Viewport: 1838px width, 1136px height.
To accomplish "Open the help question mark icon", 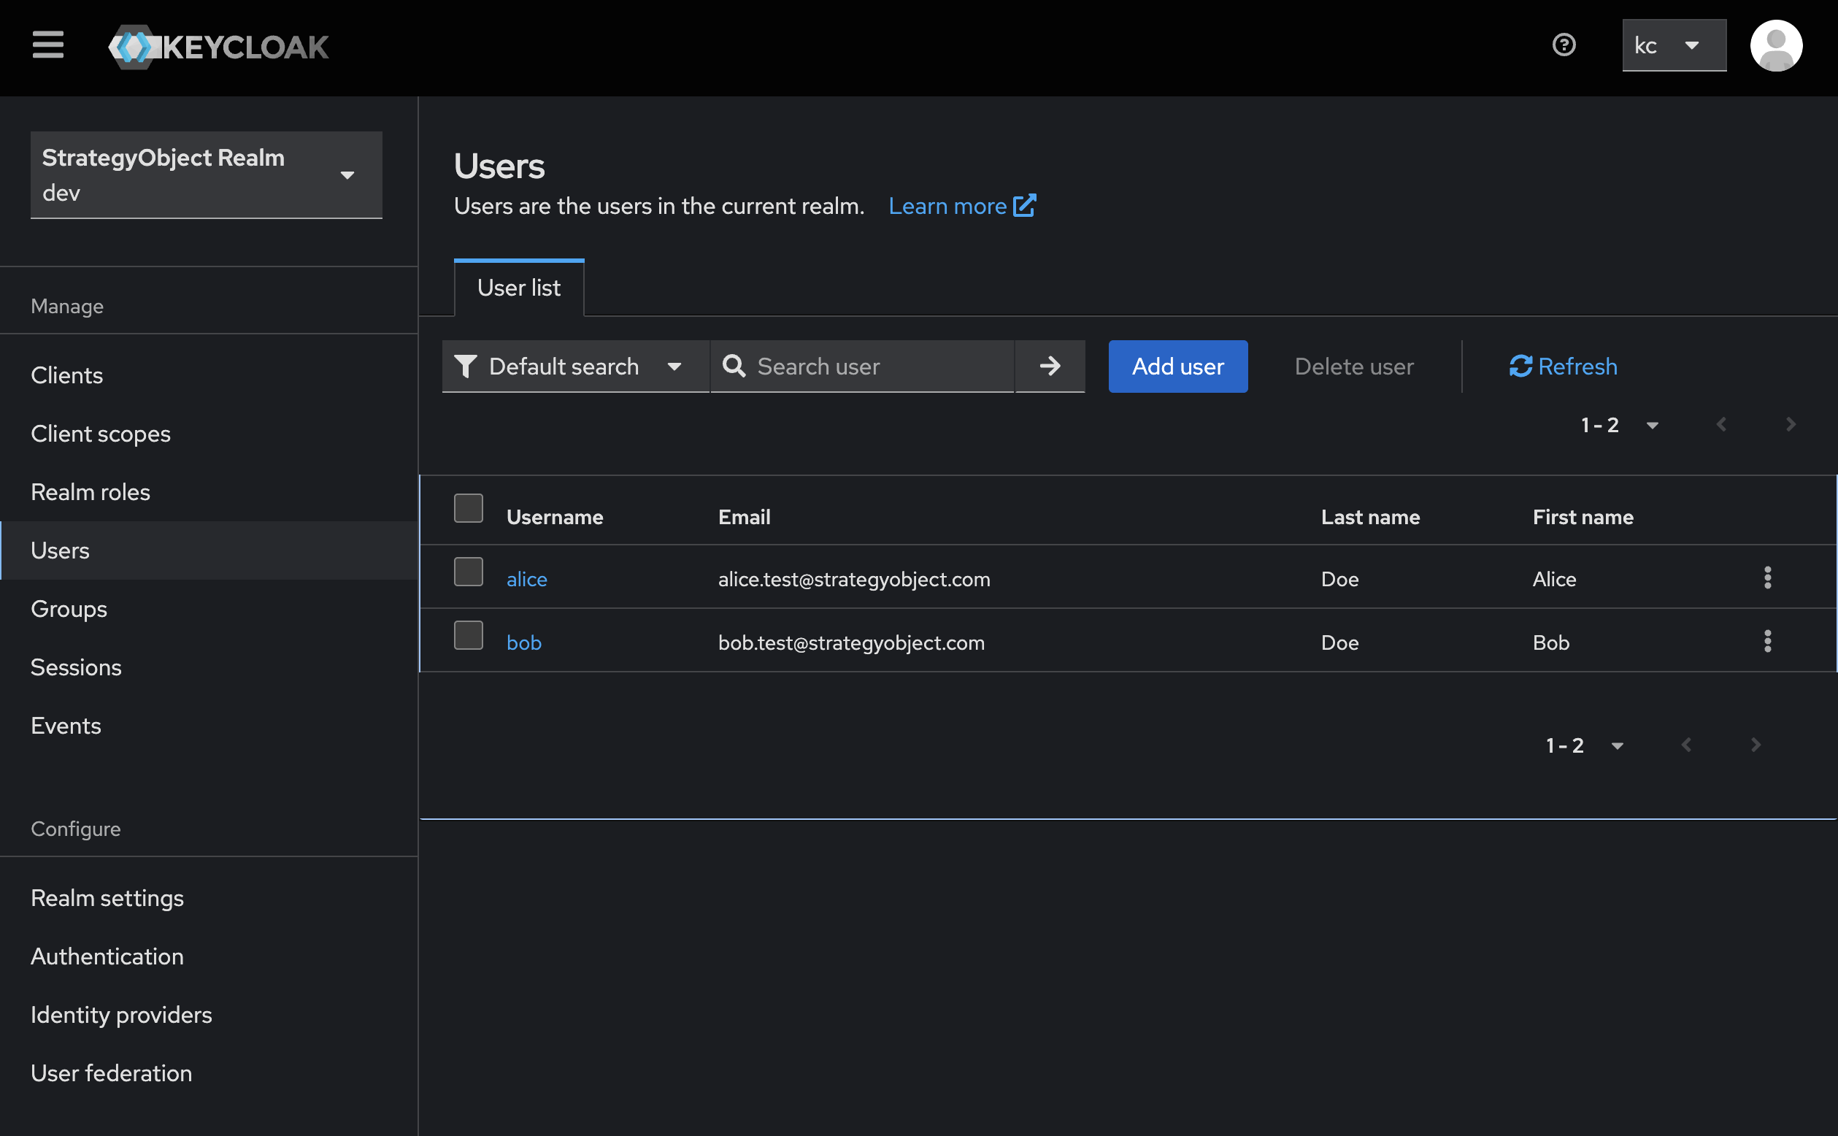I will tap(1563, 45).
